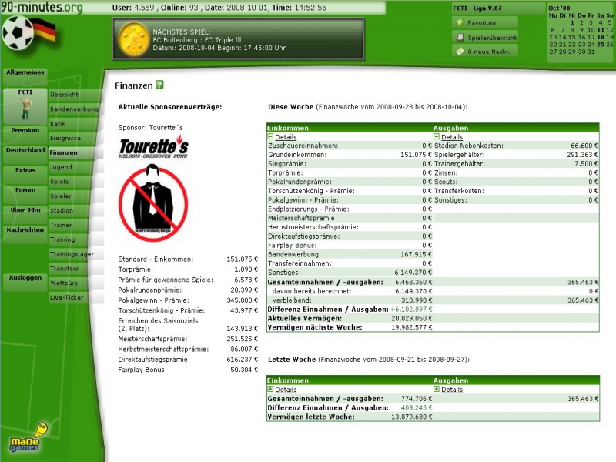Select day 31 in the Oct'08 calendar

tap(591, 52)
